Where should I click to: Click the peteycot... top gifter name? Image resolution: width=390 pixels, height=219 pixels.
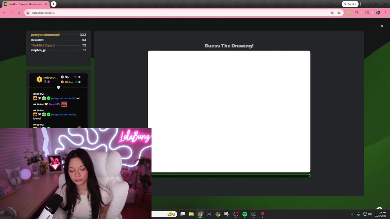pos(51,78)
